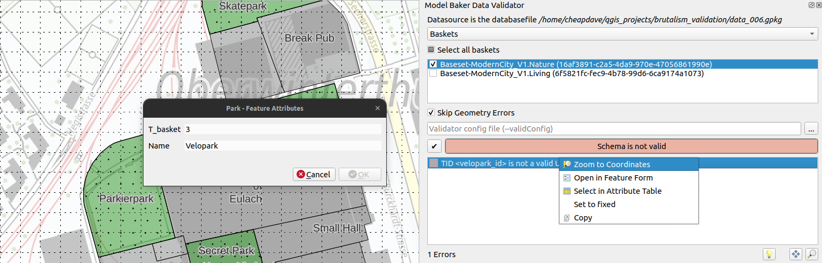The width and height of the screenshot is (822, 263).
Task: Choose Select in Attribute Table
Action: pos(617,191)
